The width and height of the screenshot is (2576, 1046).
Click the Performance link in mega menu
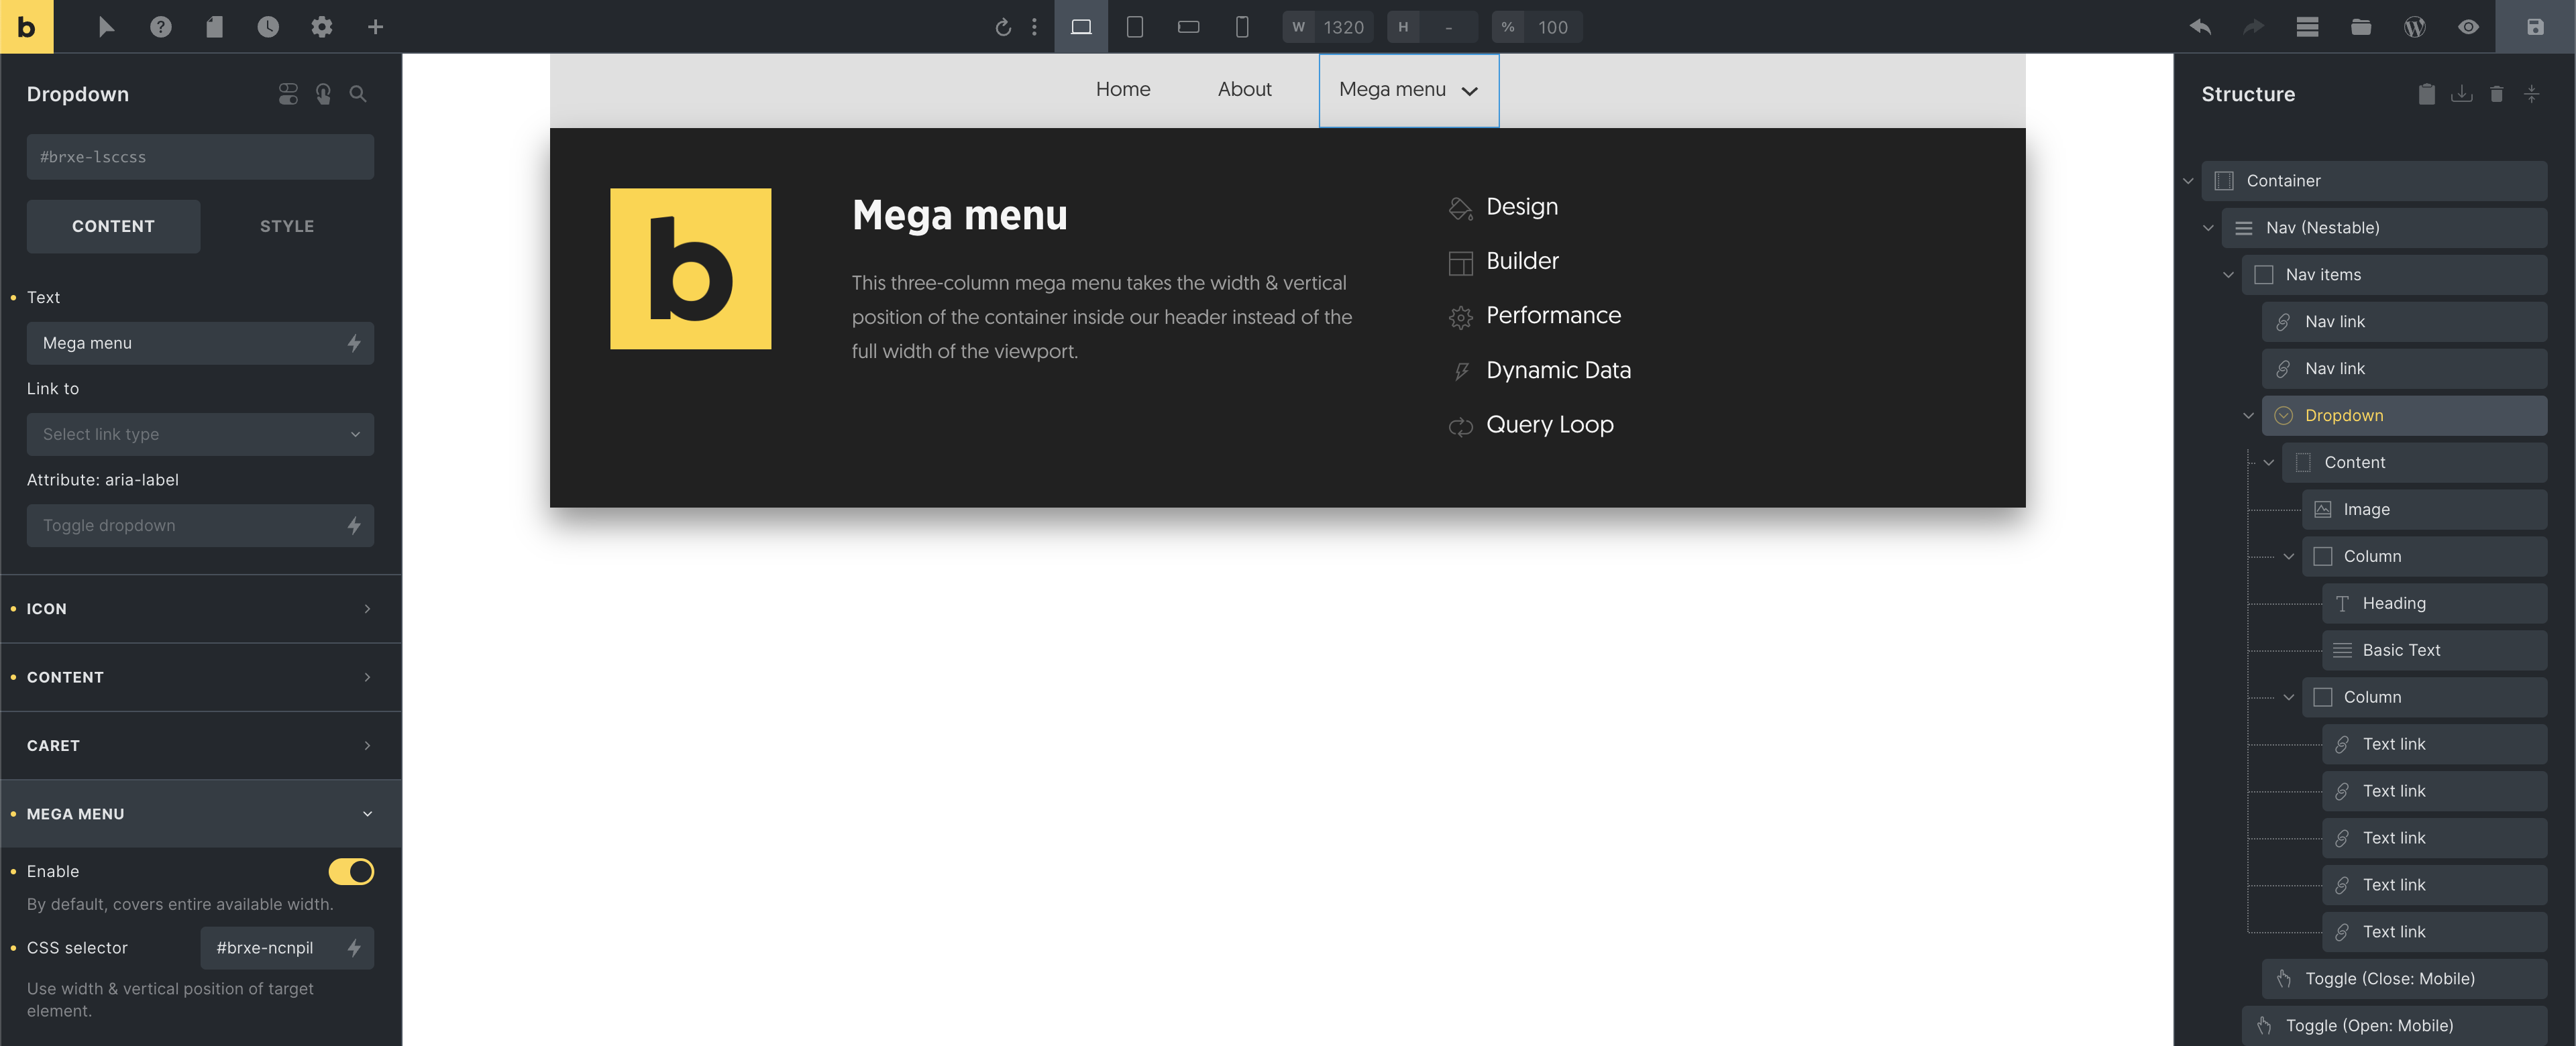(1553, 315)
